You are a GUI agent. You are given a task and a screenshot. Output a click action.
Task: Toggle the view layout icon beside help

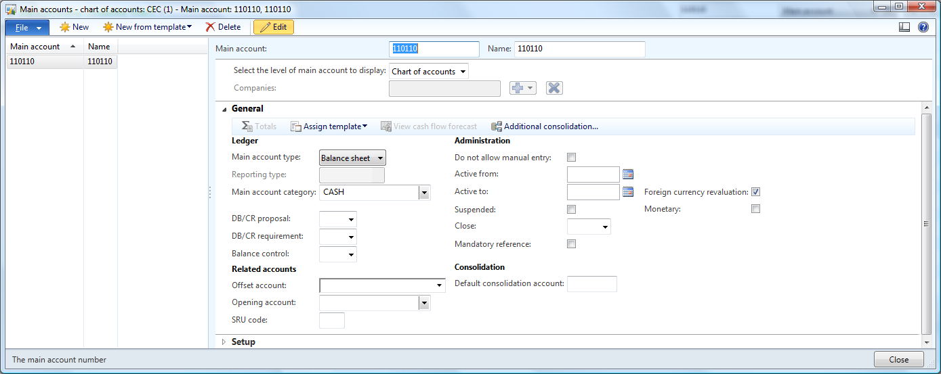coord(904,27)
